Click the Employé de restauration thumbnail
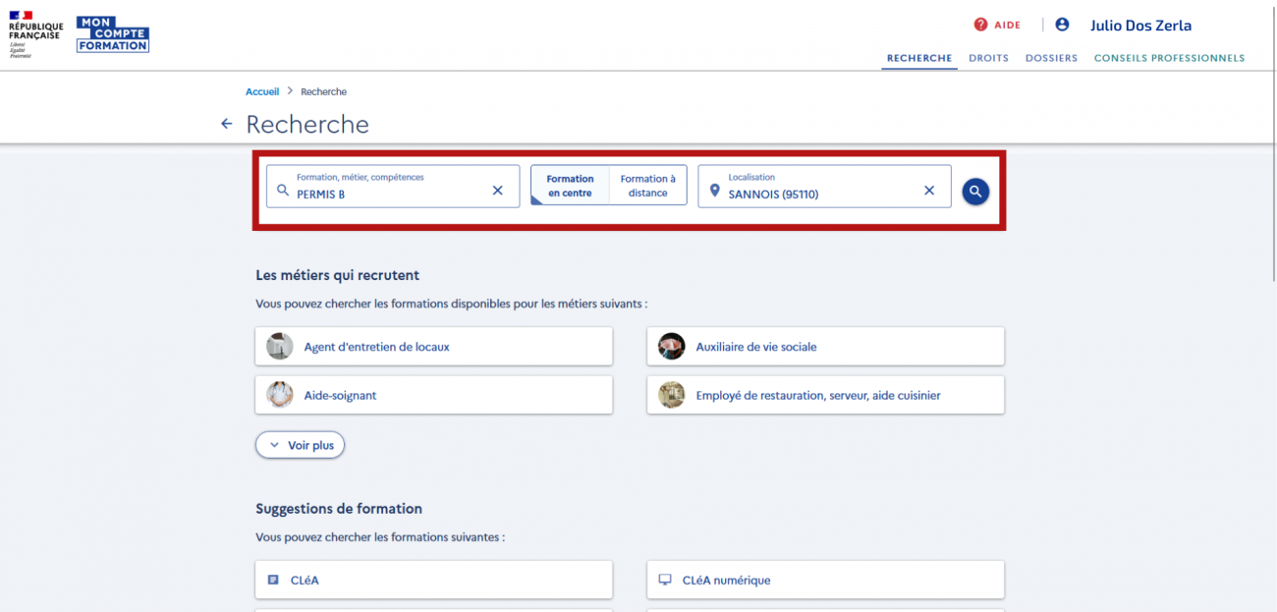1277x612 pixels. click(672, 395)
